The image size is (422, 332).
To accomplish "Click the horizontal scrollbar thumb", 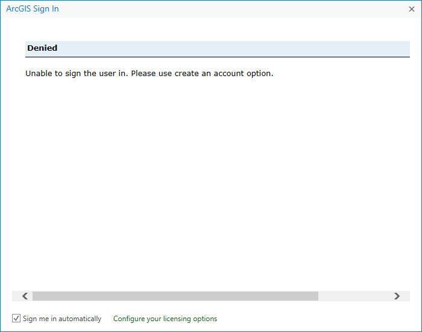I will pos(175,296).
